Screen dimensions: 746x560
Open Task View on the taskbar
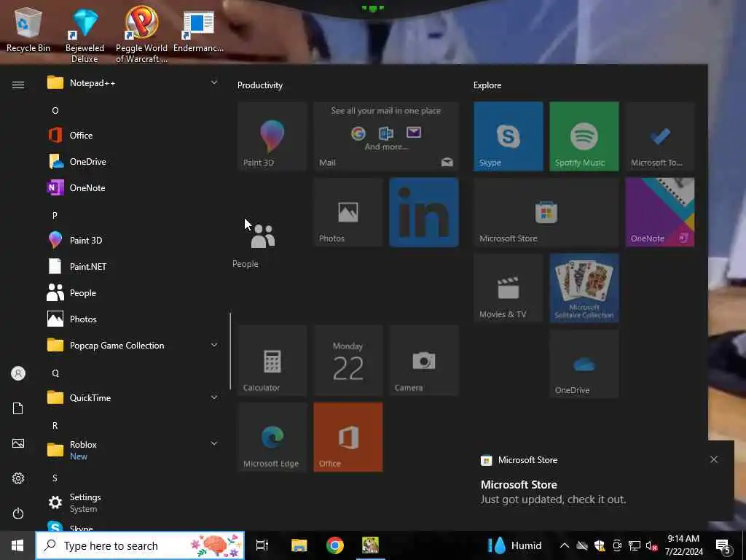tap(262, 545)
